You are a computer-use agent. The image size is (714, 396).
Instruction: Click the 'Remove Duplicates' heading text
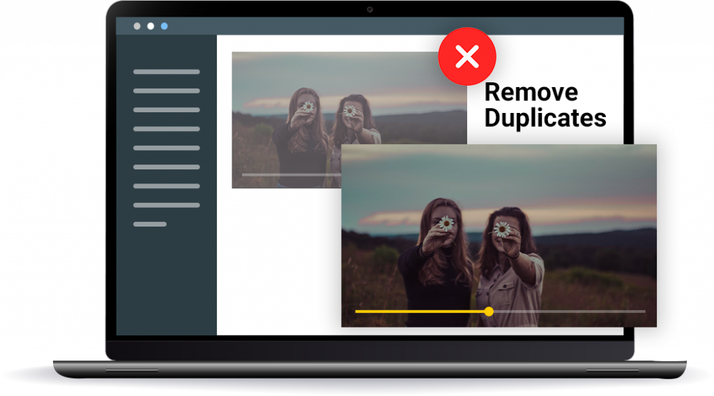(545, 105)
